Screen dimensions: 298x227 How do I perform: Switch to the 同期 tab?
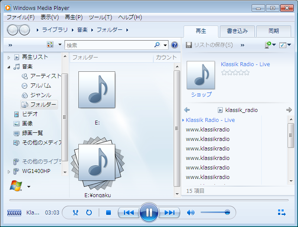click(x=274, y=31)
